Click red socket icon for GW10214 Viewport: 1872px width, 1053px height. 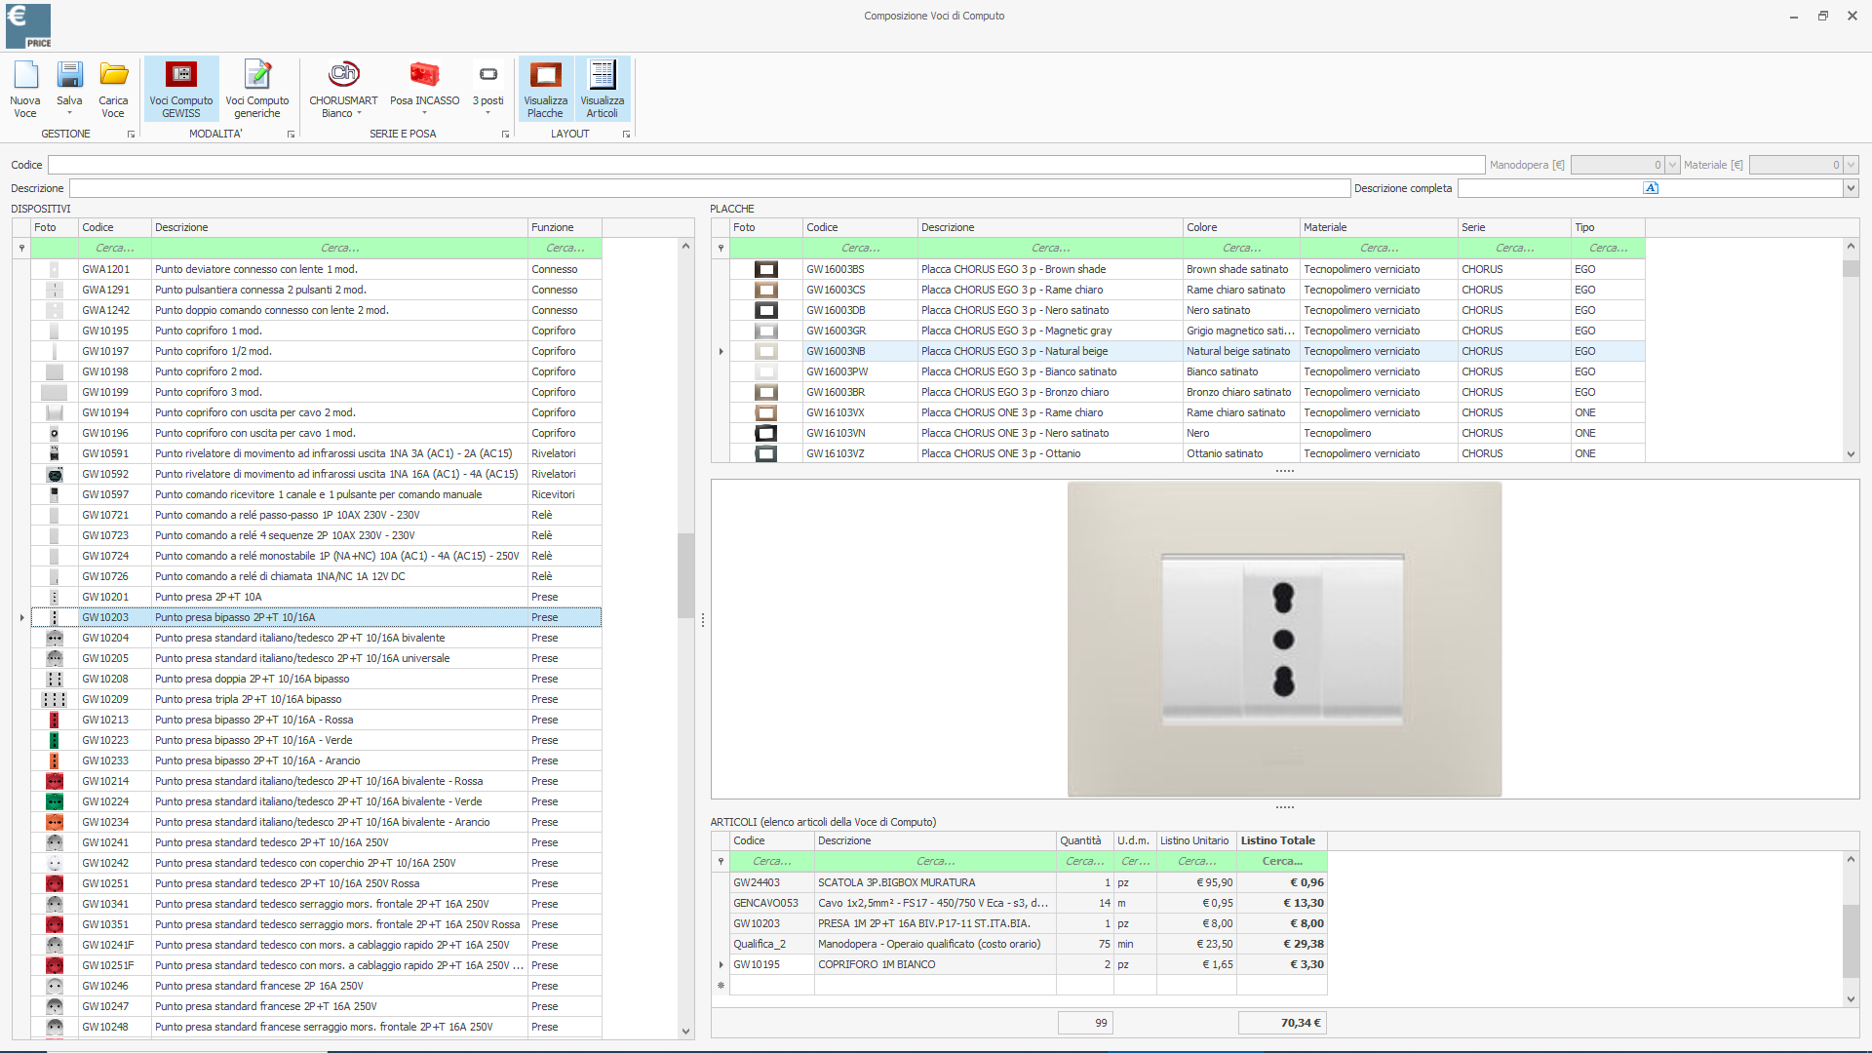(55, 781)
